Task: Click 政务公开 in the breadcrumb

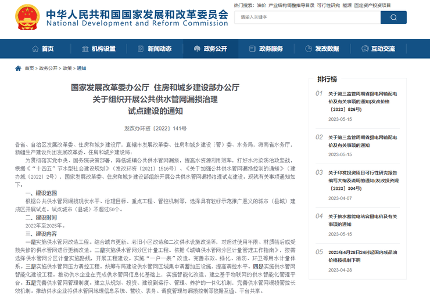Action: click(x=48, y=68)
